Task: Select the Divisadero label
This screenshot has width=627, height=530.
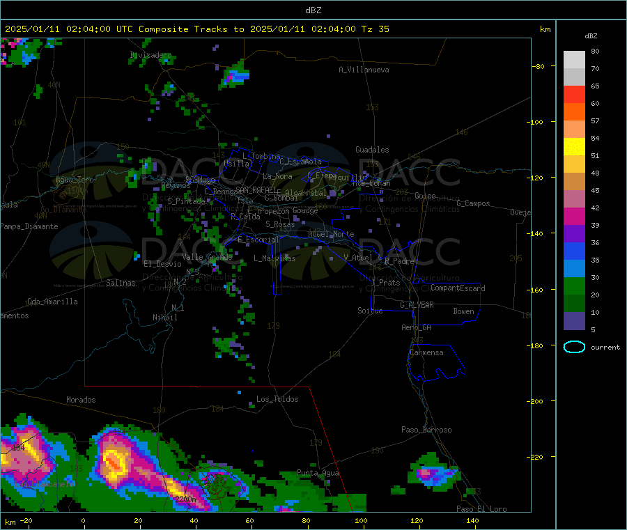Action: [x=150, y=55]
